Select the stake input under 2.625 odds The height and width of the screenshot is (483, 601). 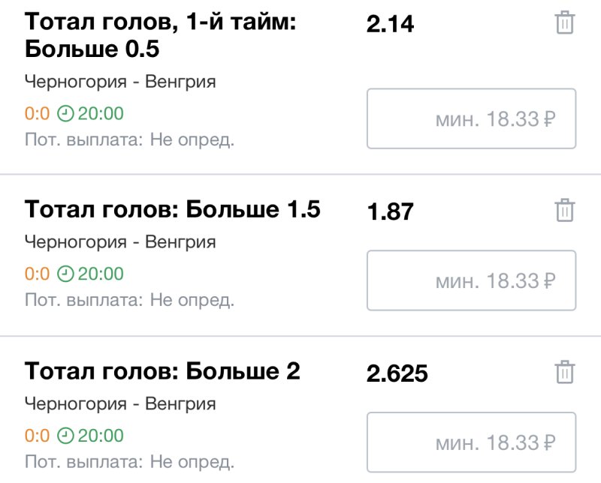pos(471,442)
